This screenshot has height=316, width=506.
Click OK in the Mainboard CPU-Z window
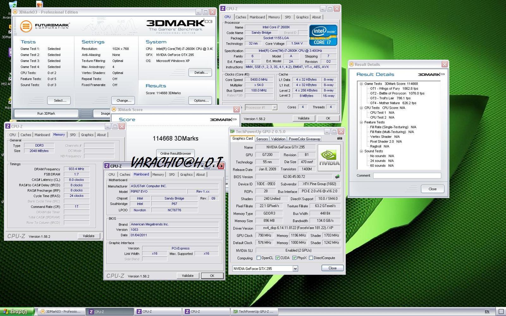(x=212, y=276)
